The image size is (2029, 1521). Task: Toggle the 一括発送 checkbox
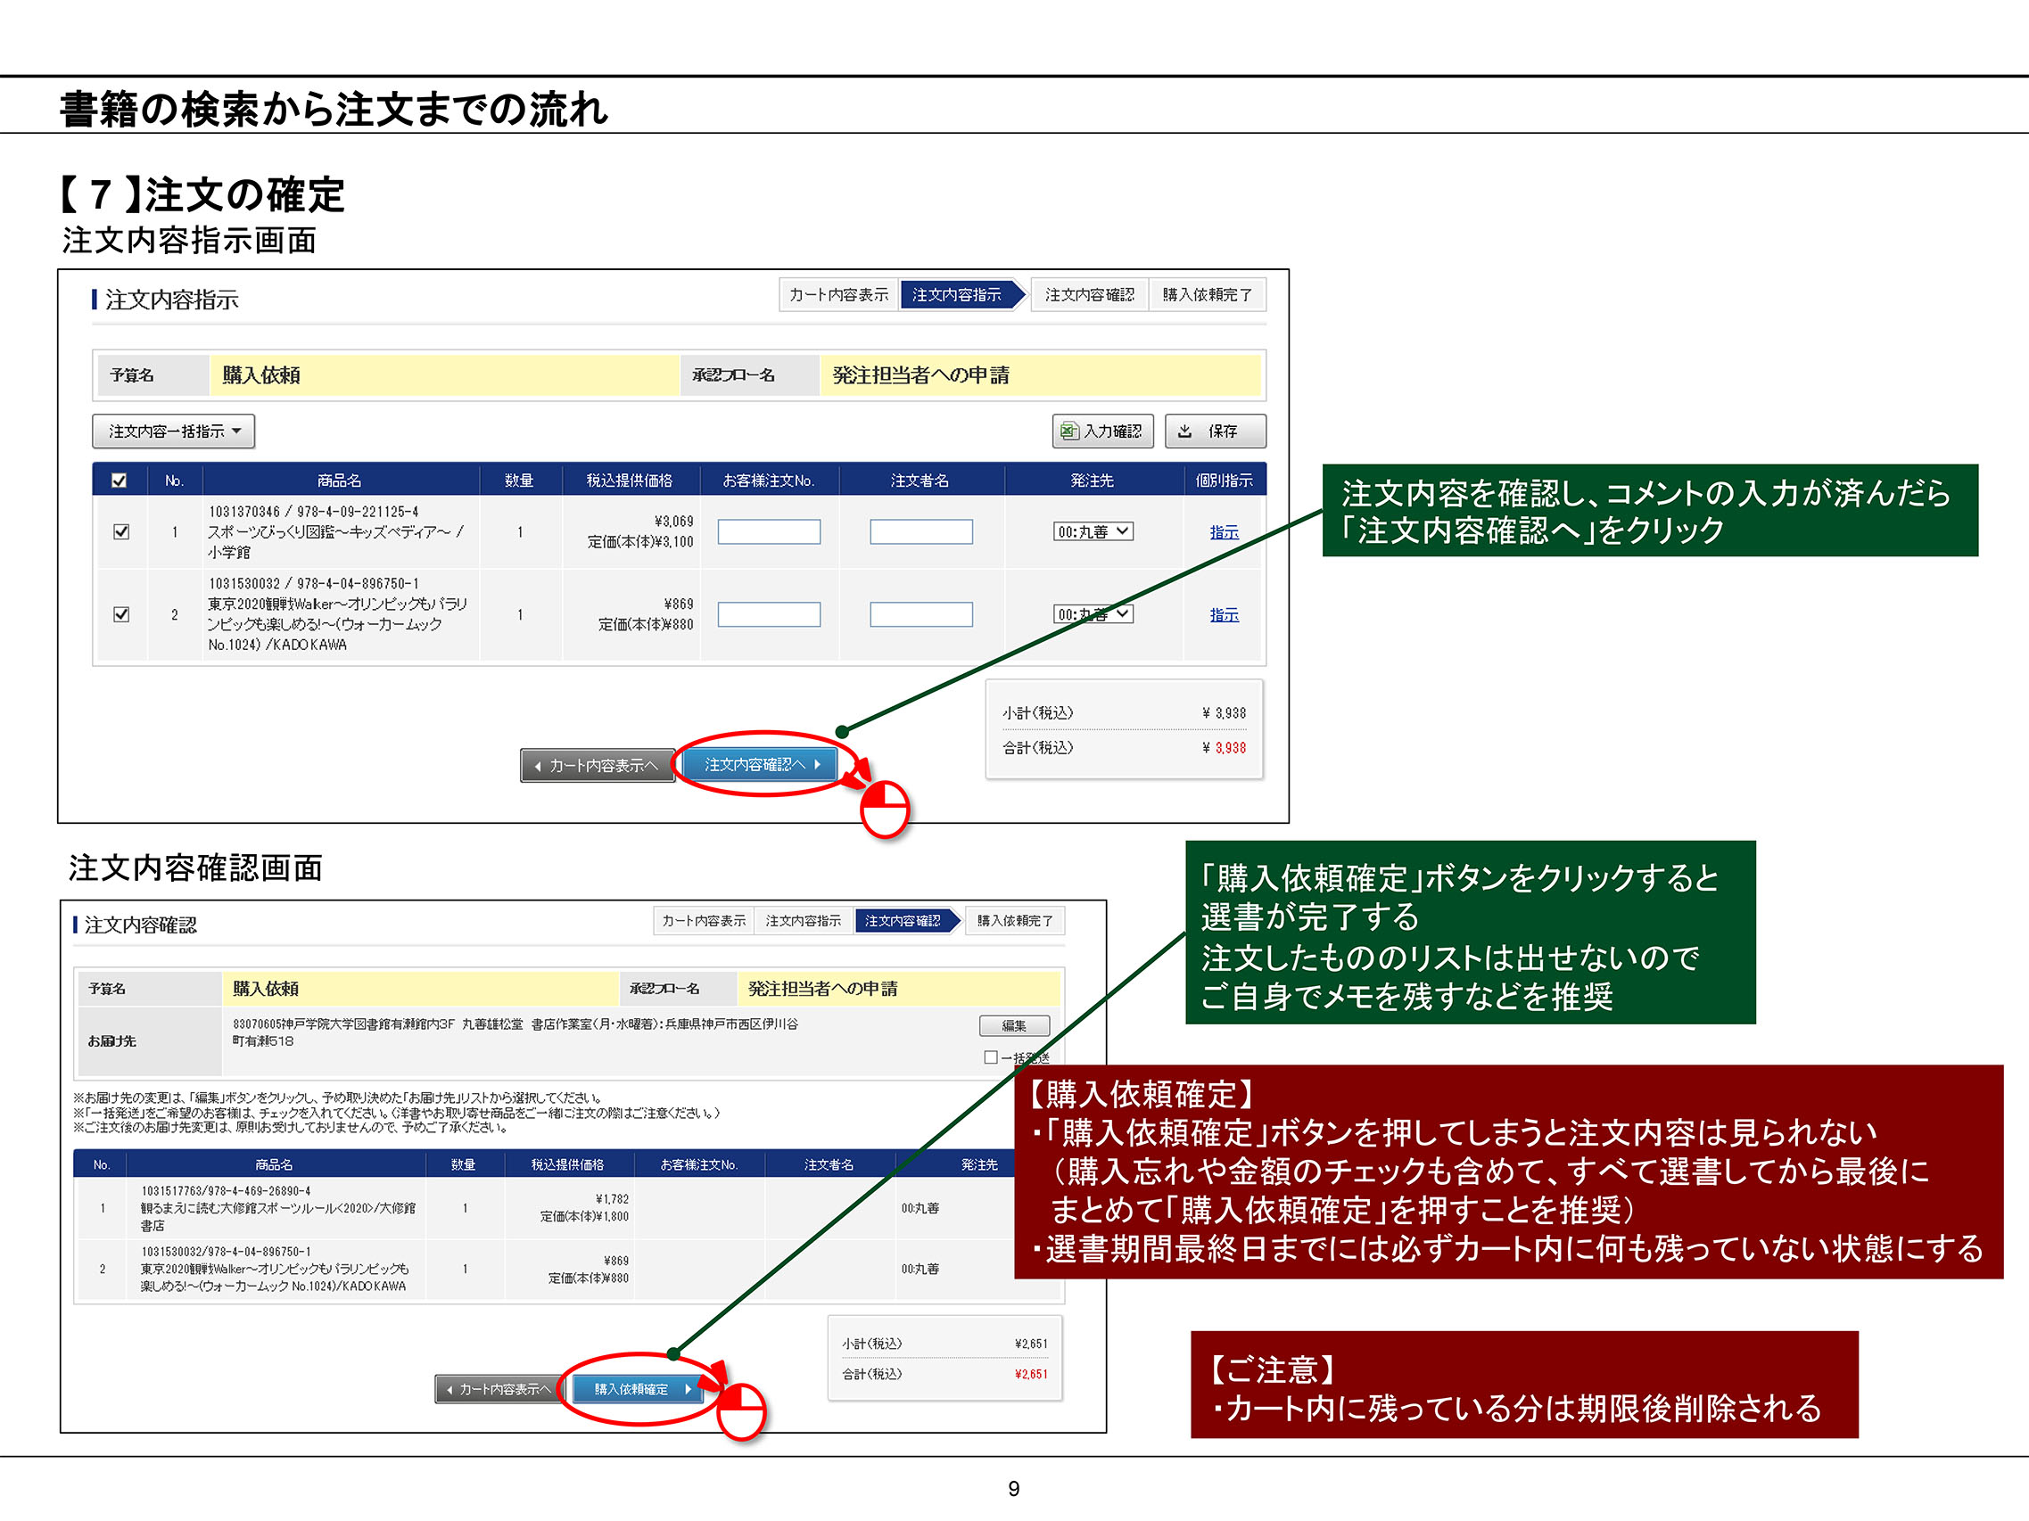coord(991,1057)
